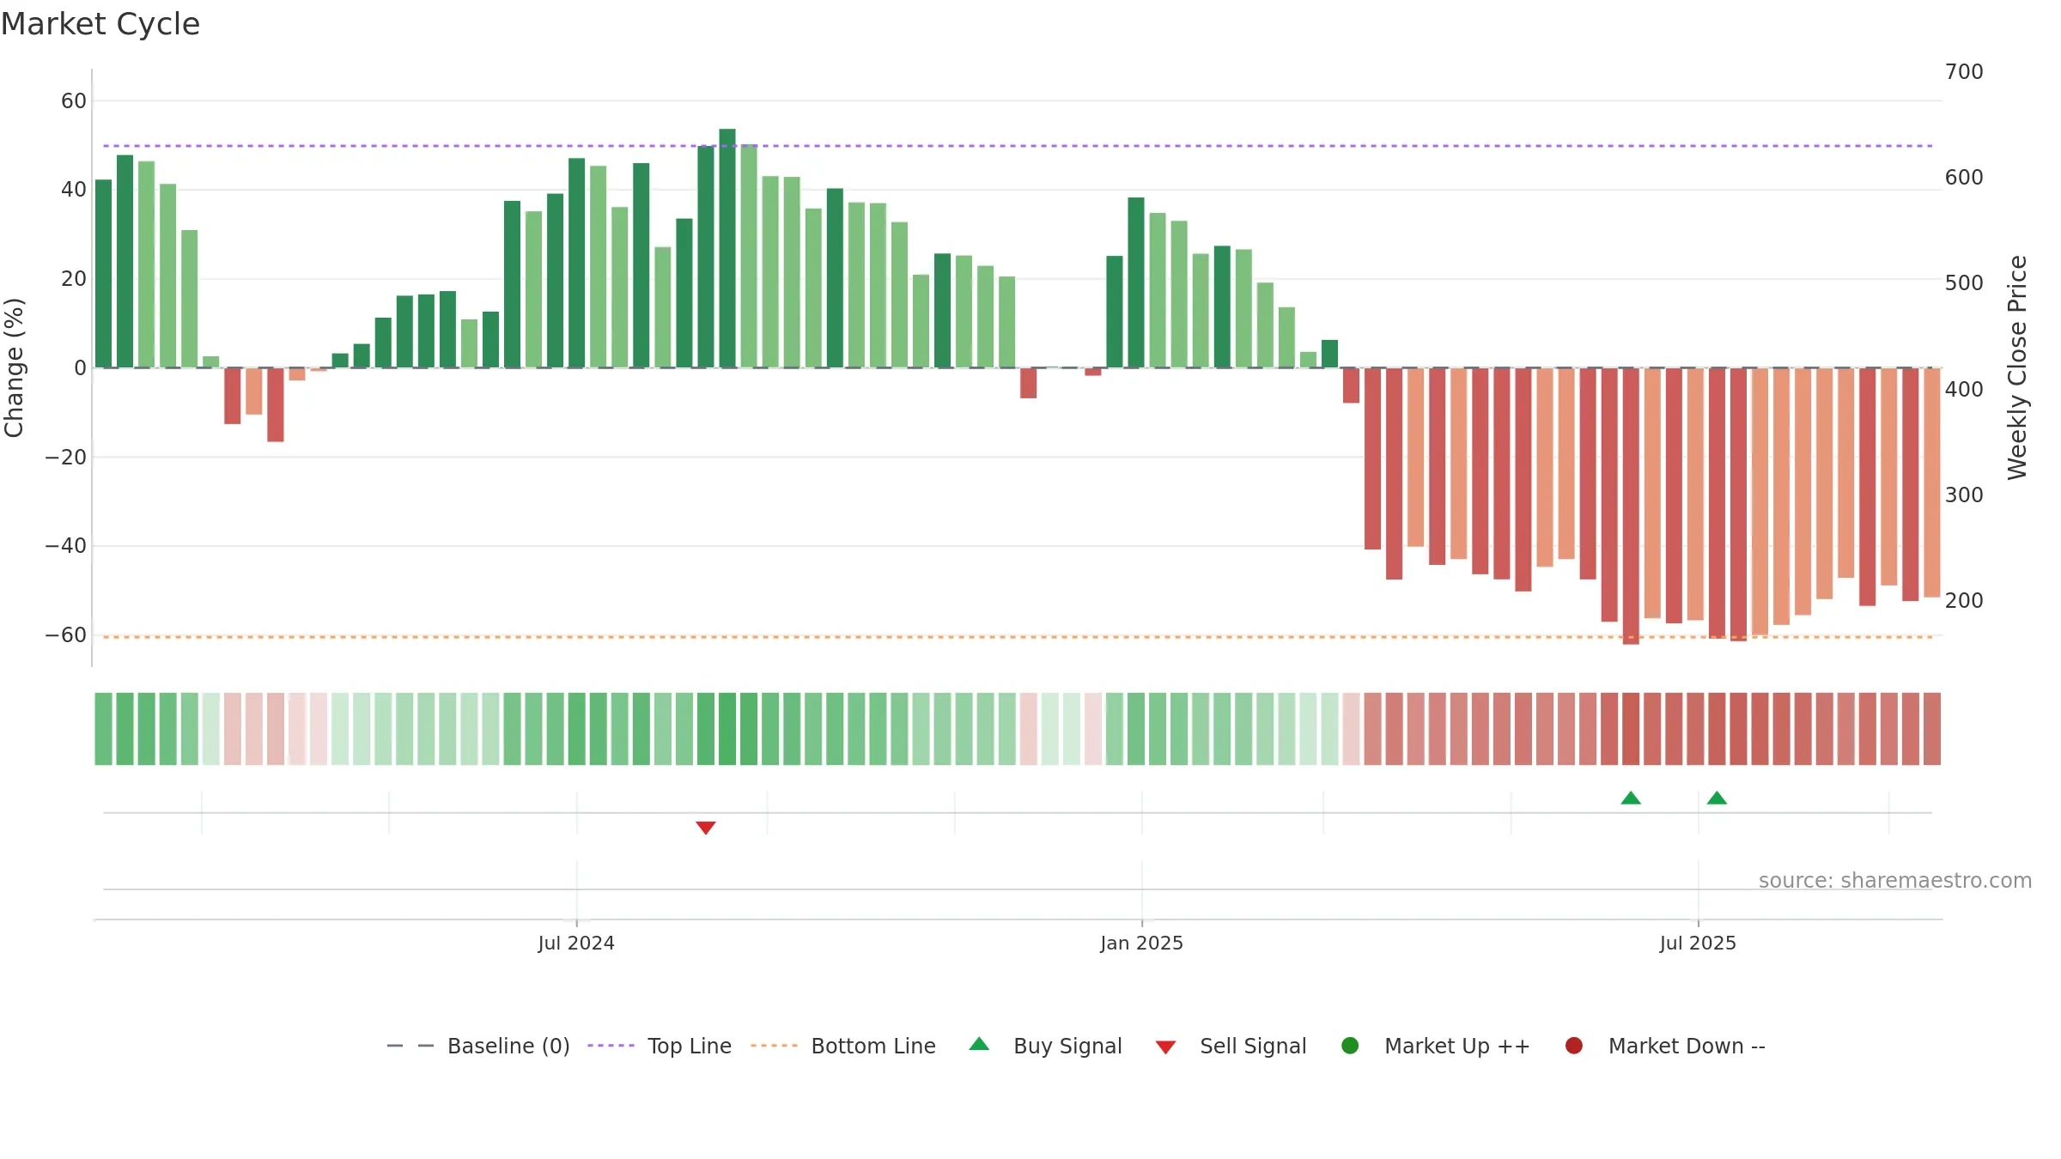Click the last red heatmap strip cell on right
Screen dimensions: 2061x1159
tap(1932, 729)
